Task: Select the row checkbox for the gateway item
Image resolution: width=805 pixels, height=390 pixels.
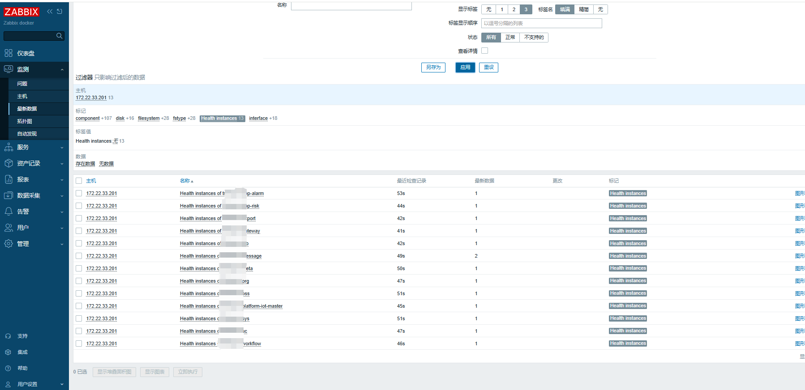Action: coord(79,231)
